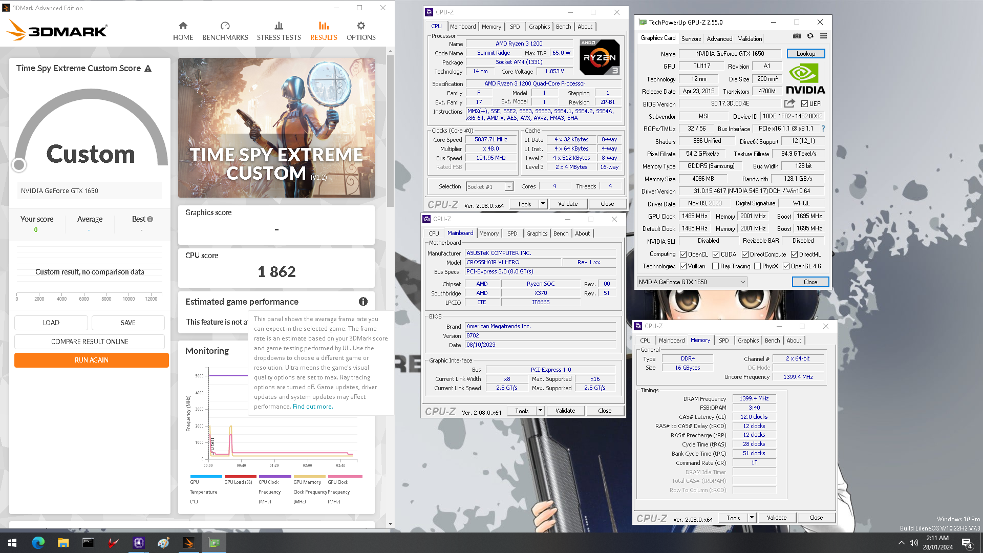The image size is (983, 553).
Task: Toggle the DirectCompute checkbox
Action: pyautogui.click(x=745, y=254)
